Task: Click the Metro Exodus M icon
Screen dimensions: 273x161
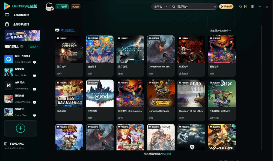Action: (x=8, y=85)
